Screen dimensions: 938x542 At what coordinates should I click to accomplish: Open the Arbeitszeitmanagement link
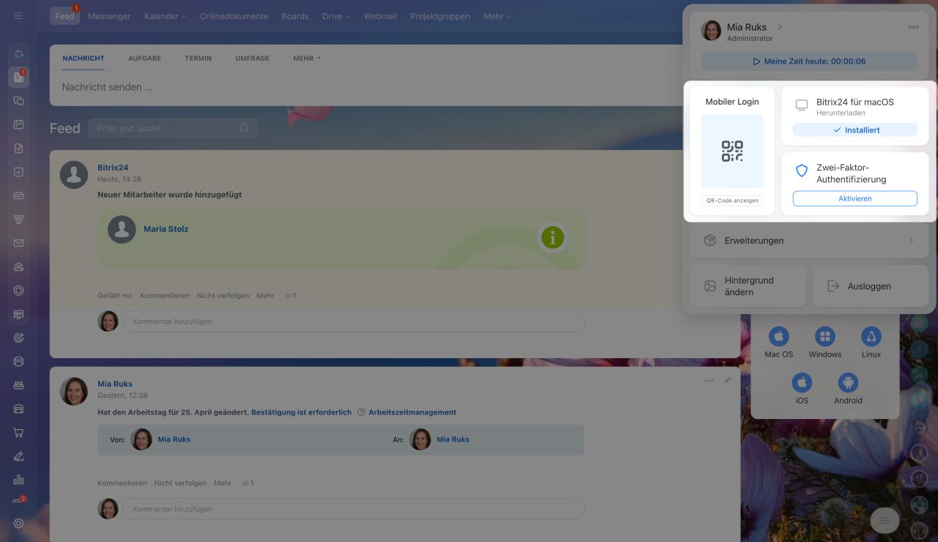tap(412, 412)
